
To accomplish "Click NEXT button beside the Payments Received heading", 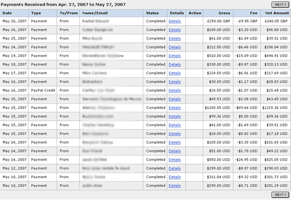I will (280, 5).
